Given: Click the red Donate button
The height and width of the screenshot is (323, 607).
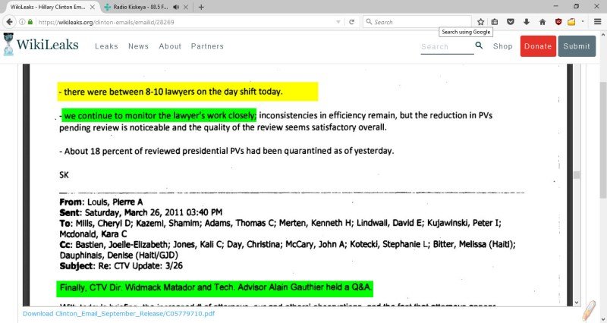Looking at the screenshot, I should point(538,46).
